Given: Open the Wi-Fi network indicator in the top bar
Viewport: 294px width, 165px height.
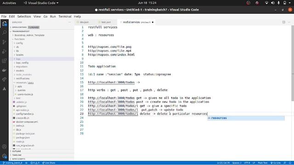Looking at the screenshot, I should point(266,3).
